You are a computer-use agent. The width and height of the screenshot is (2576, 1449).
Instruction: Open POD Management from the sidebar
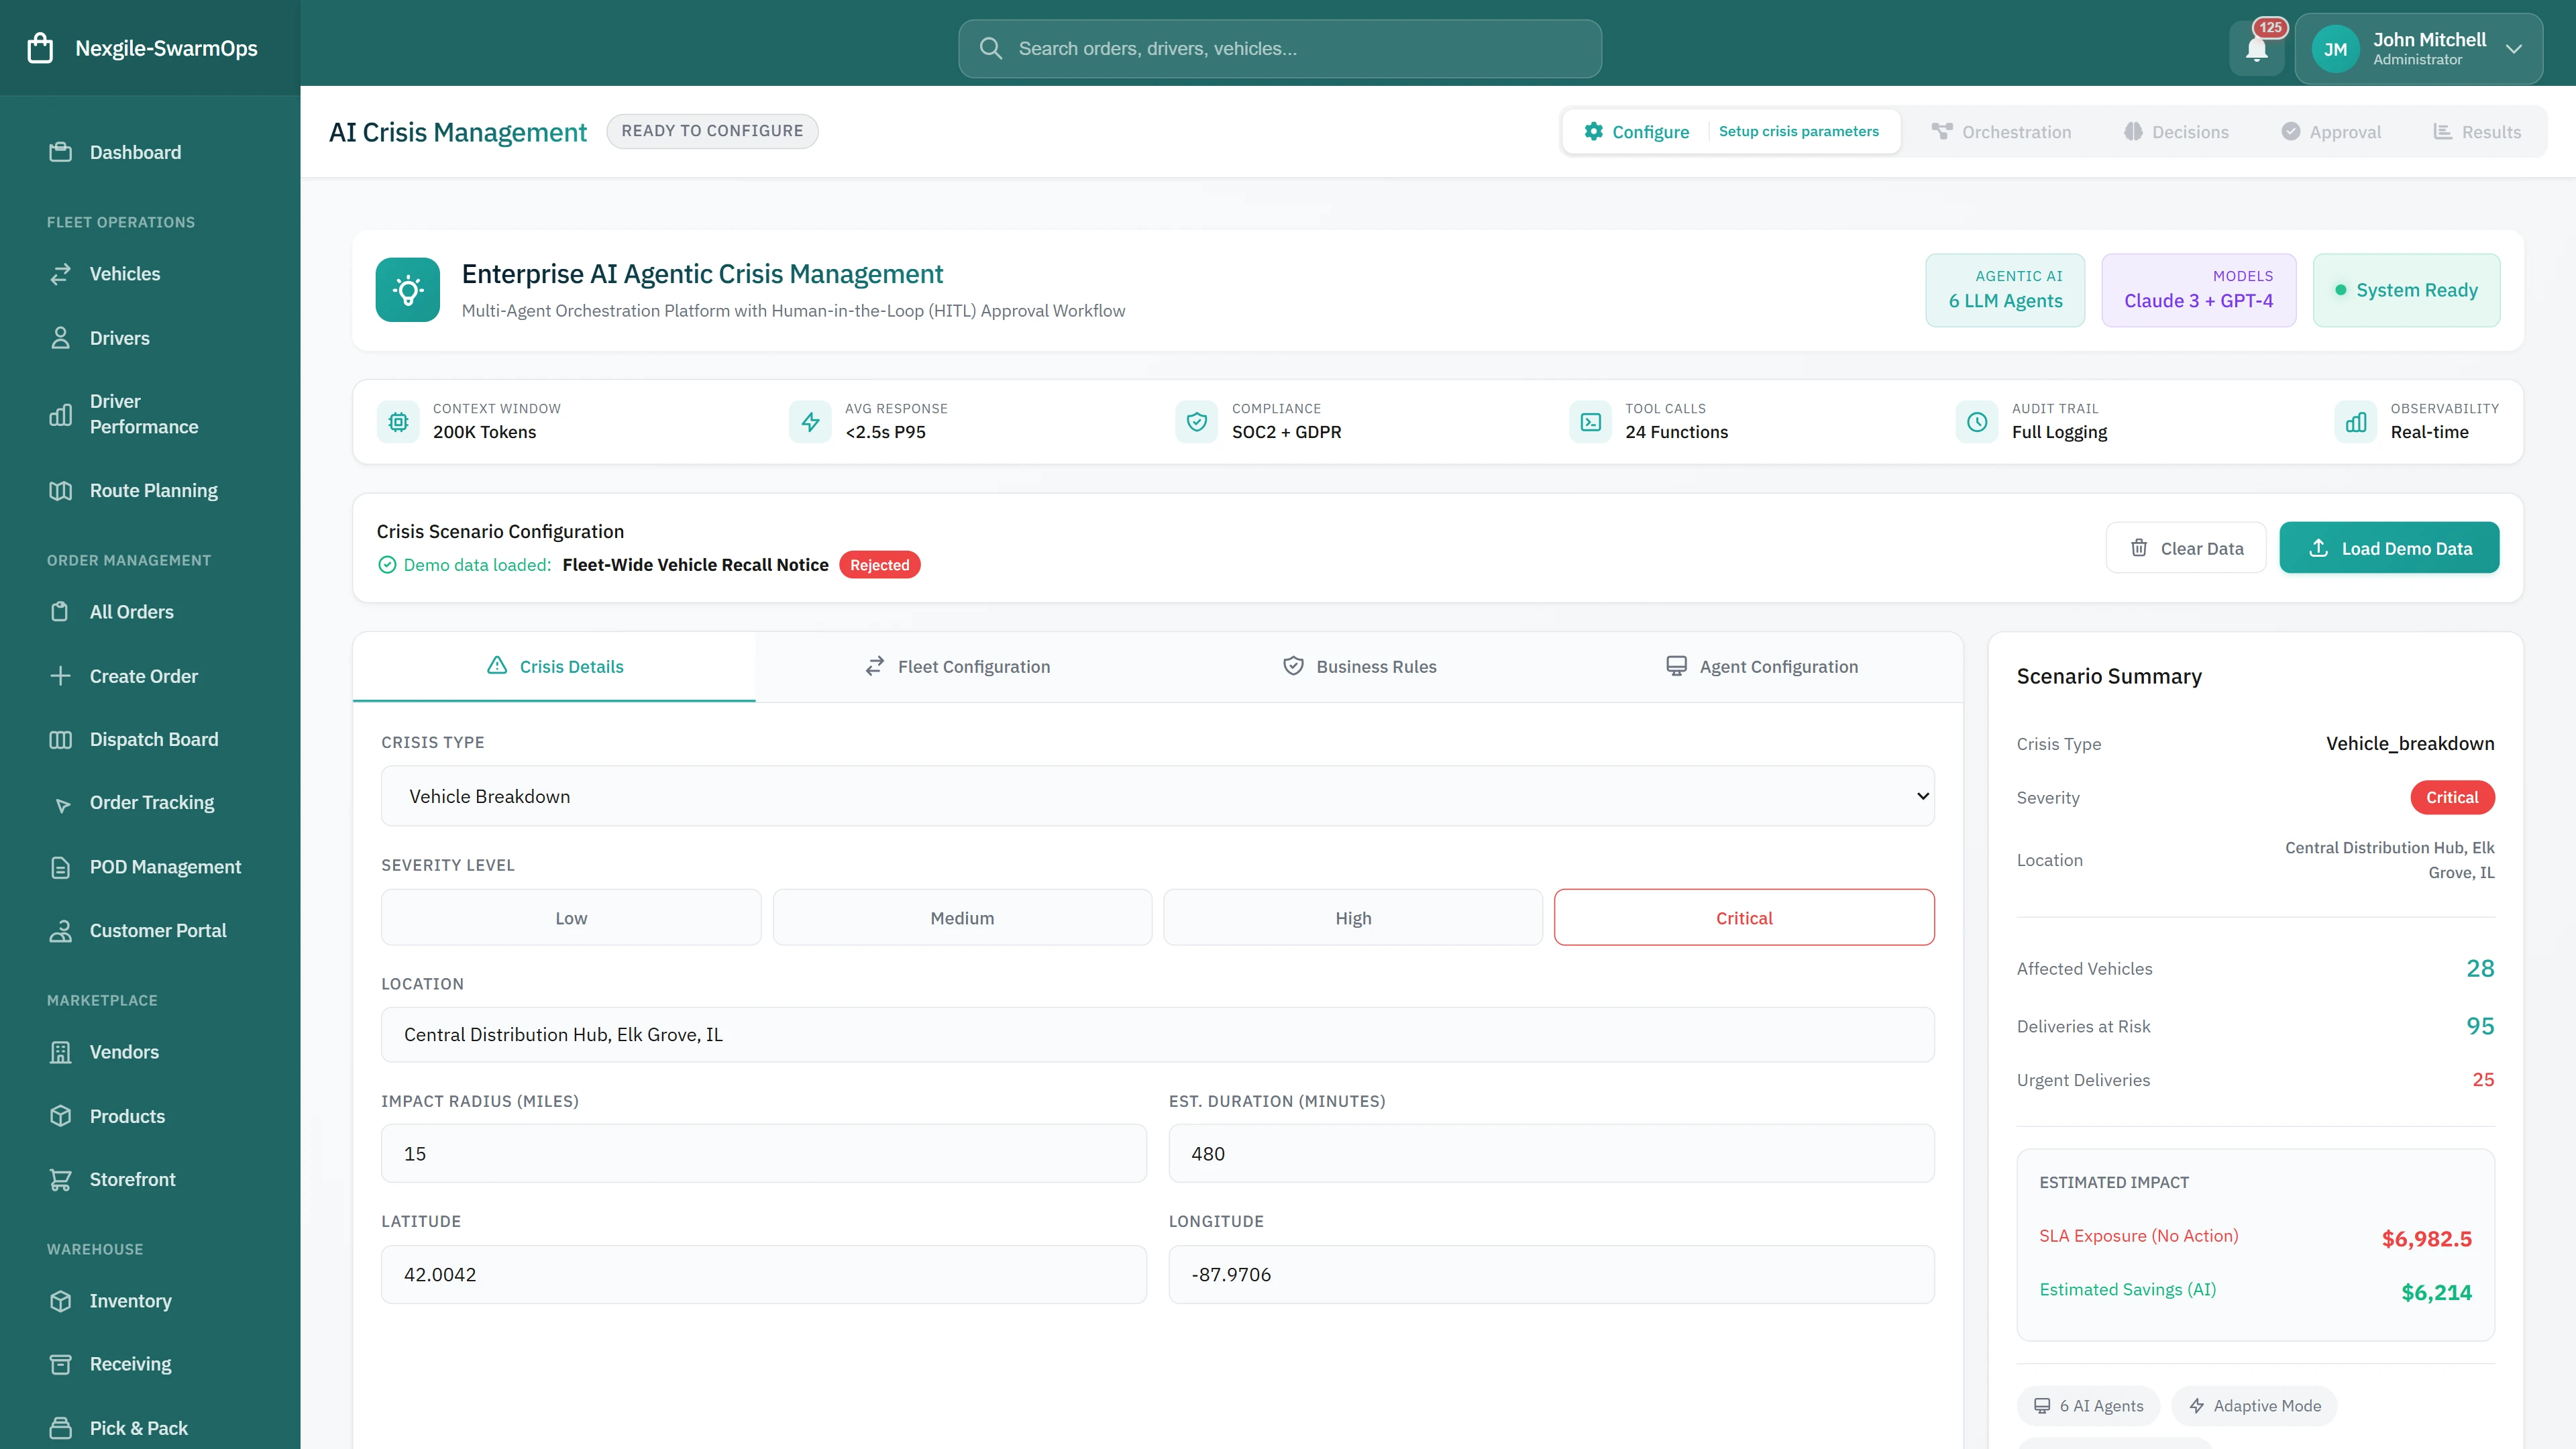(165, 866)
